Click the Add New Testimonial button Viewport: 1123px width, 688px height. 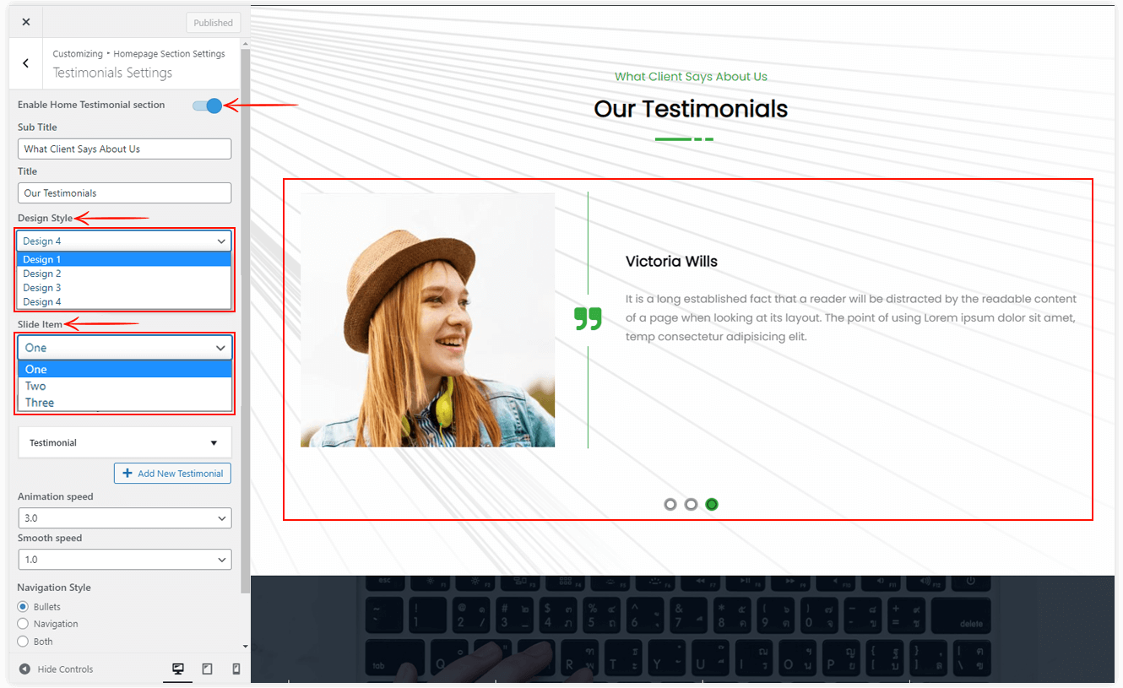pyautogui.click(x=172, y=474)
